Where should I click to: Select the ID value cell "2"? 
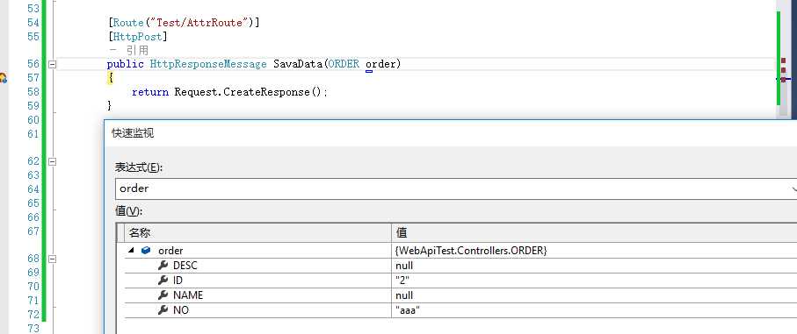coord(594,281)
